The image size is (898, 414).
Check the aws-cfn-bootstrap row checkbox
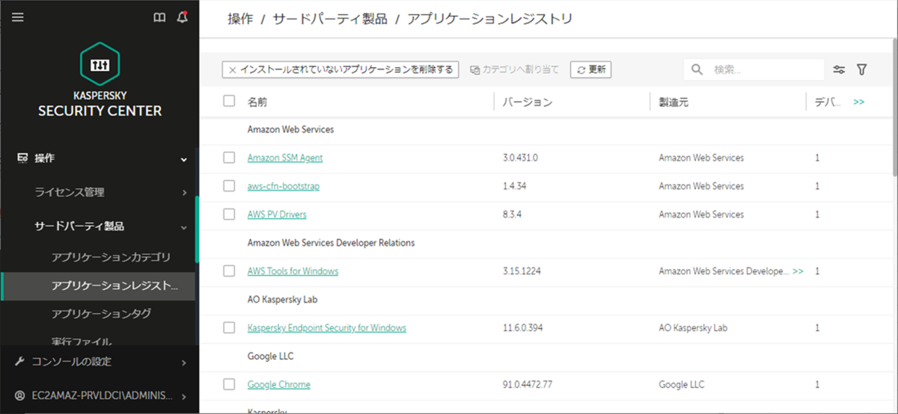[x=229, y=186]
